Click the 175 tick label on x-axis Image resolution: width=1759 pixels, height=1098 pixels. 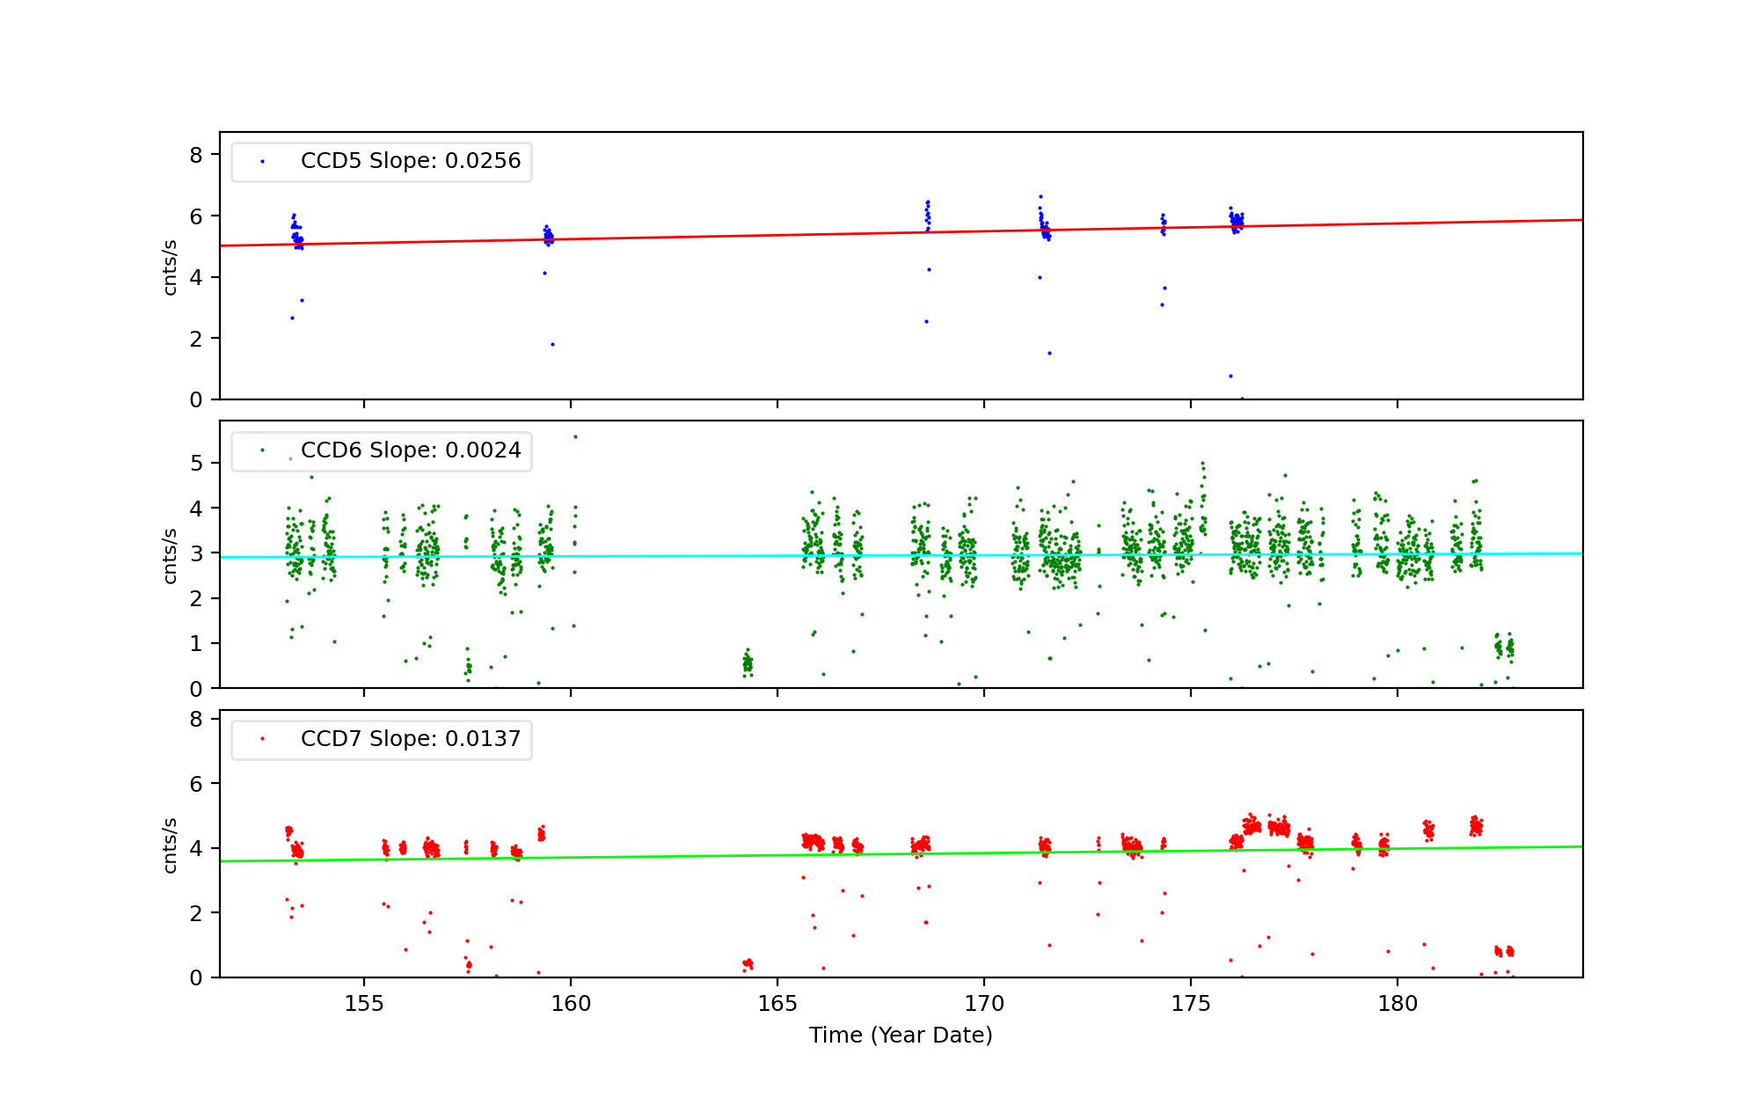(1191, 1004)
